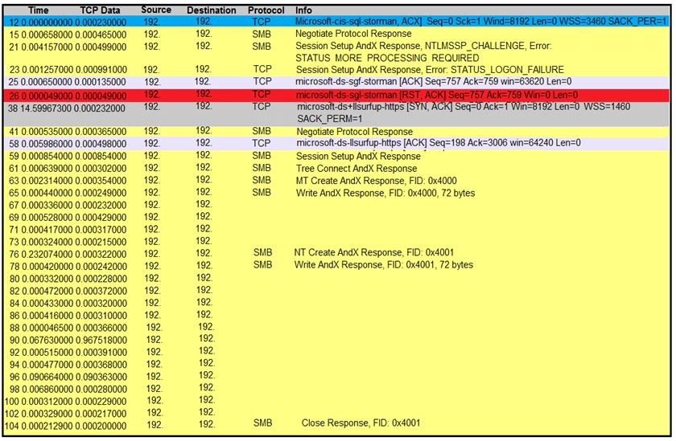Select packet 58 ACK Seq=198 row
The image size is (676, 441).
point(336,143)
